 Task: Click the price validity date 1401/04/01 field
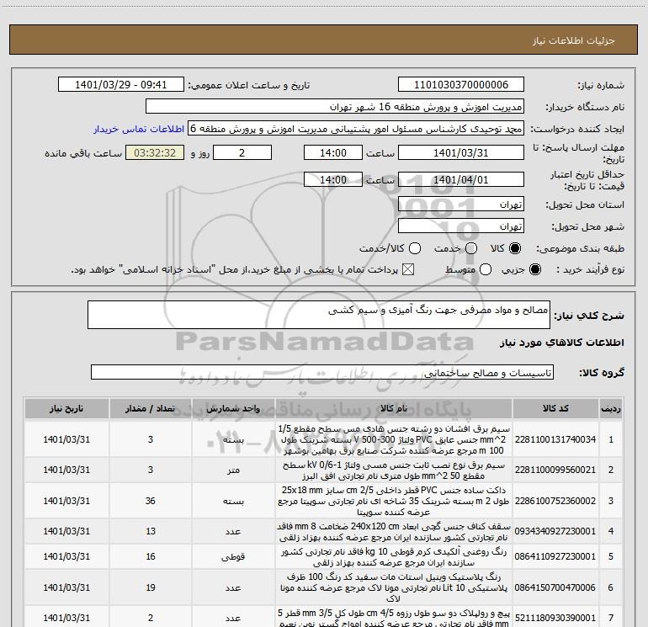(461, 180)
